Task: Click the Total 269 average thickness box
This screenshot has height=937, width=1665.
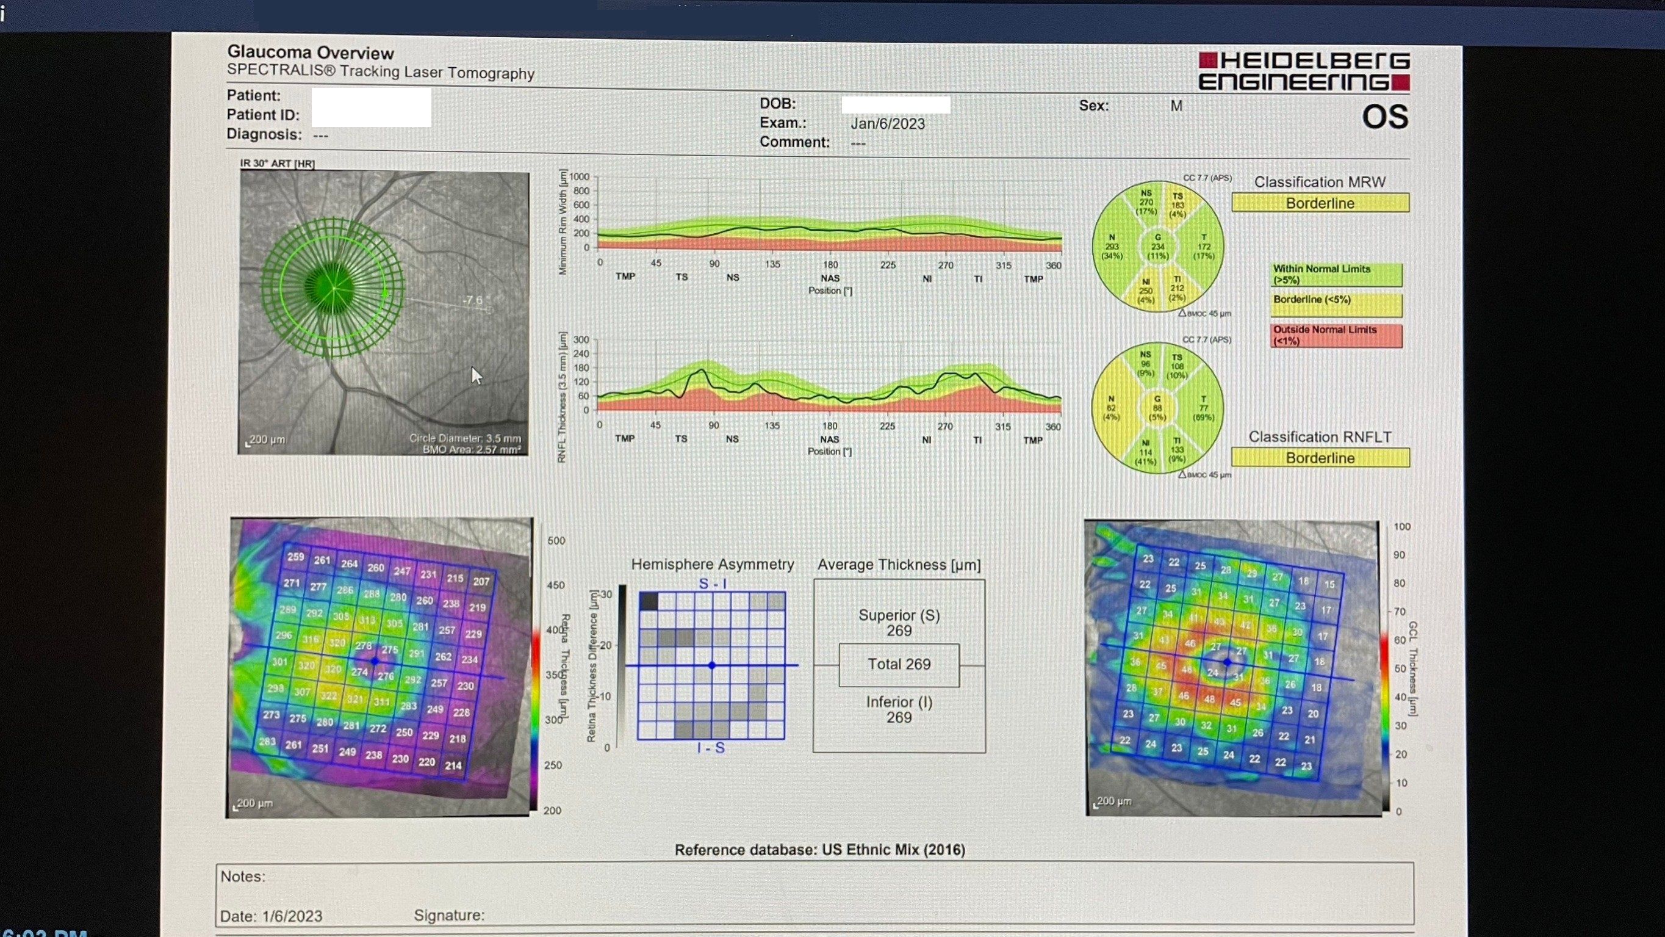Action: coord(899,665)
